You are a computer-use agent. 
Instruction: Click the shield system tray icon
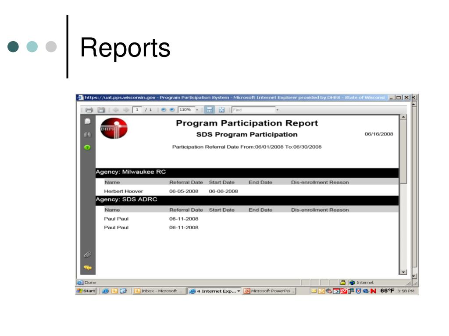[358, 291]
